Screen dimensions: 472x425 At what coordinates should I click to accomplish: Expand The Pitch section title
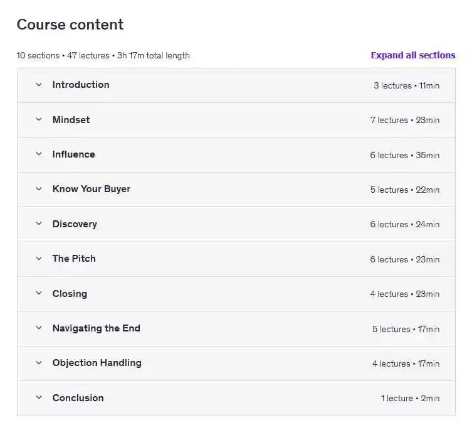(74, 259)
